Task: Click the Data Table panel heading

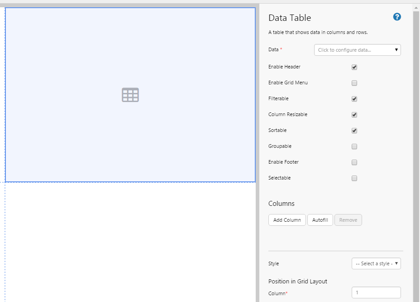Action: 290,18
